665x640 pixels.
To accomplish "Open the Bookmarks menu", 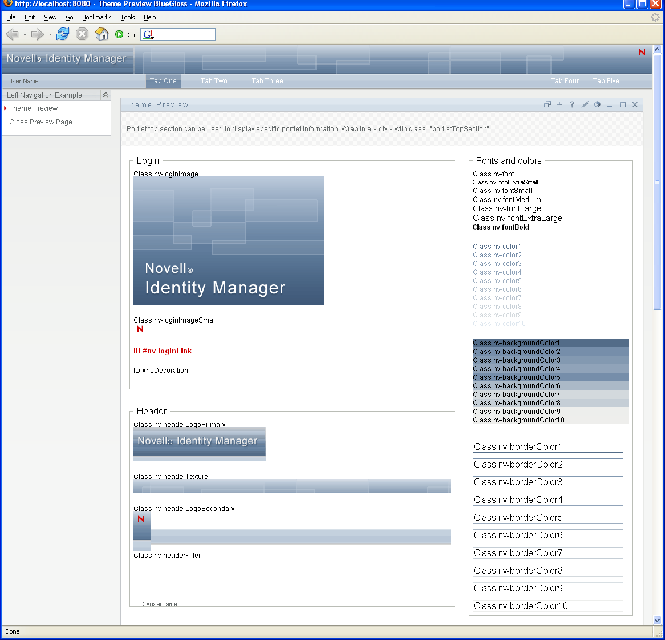I will 96,17.
